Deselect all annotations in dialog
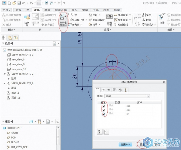This screenshot has width=181, height=150. 106,132
